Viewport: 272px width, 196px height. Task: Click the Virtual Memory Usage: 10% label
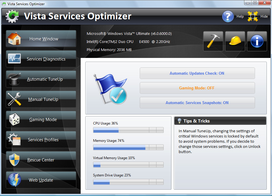114,158
